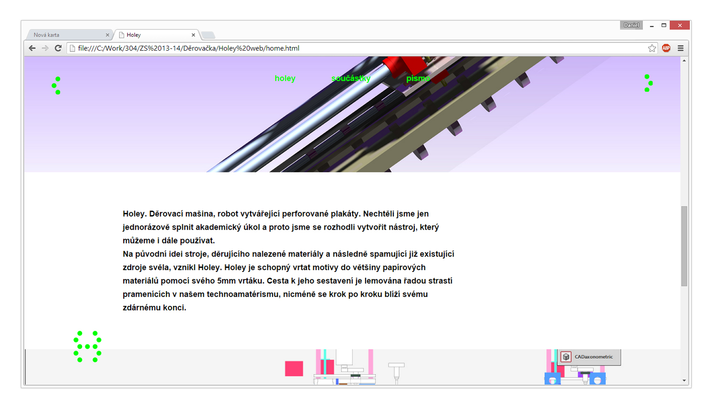Click the large green dotted logo at bottom left
The width and height of the screenshot is (716, 409).
pyautogui.click(x=87, y=346)
